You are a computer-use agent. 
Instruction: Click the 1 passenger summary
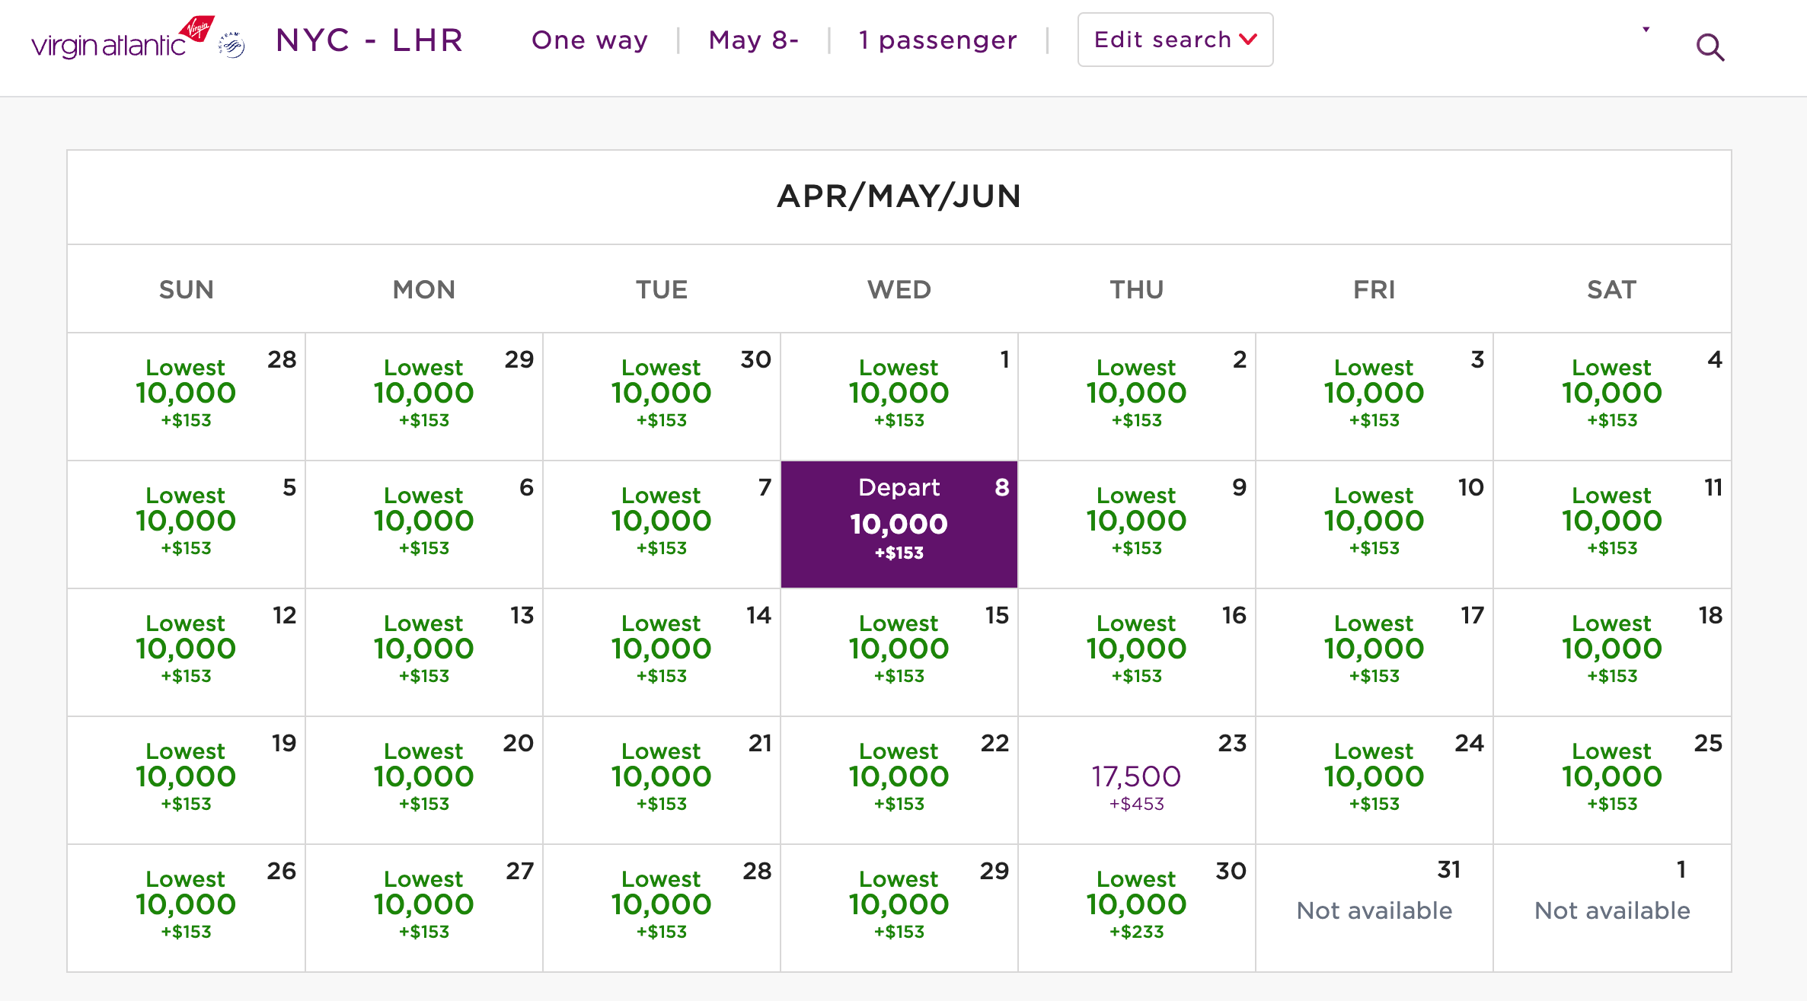[x=937, y=40]
